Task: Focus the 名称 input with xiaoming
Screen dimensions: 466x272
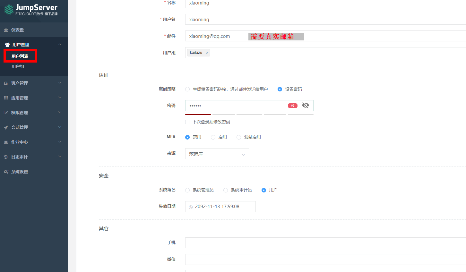Action: pyautogui.click(x=325, y=3)
